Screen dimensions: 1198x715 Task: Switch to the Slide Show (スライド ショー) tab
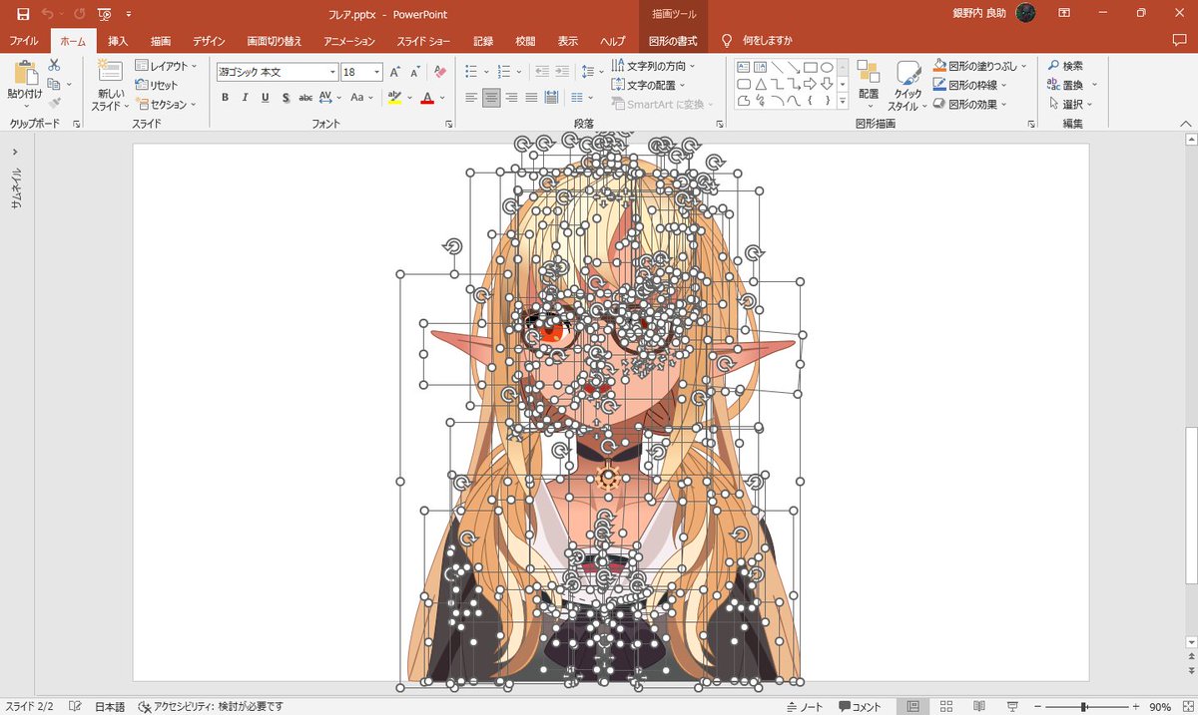tap(422, 41)
